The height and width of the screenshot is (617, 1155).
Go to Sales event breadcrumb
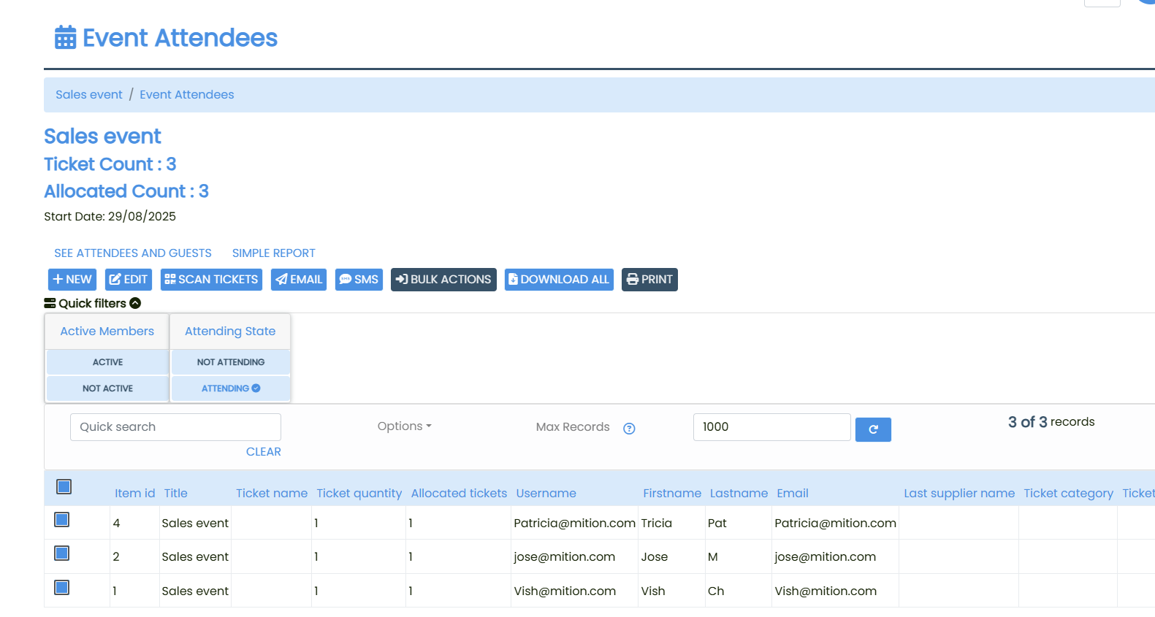tap(89, 95)
